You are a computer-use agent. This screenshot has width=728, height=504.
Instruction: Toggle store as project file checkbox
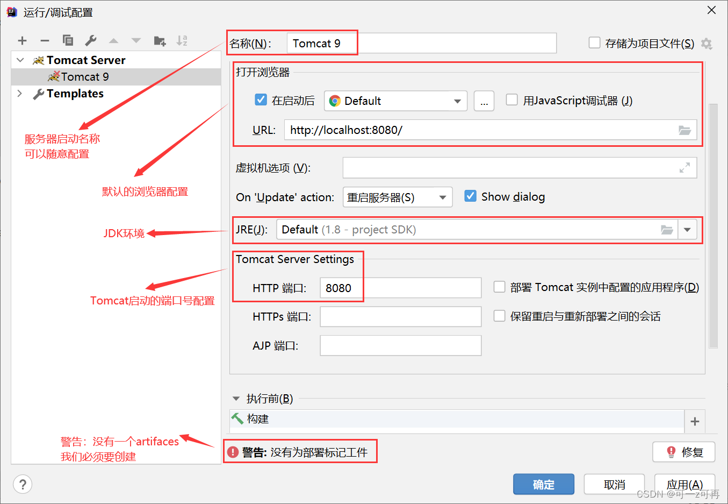[594, 42]
